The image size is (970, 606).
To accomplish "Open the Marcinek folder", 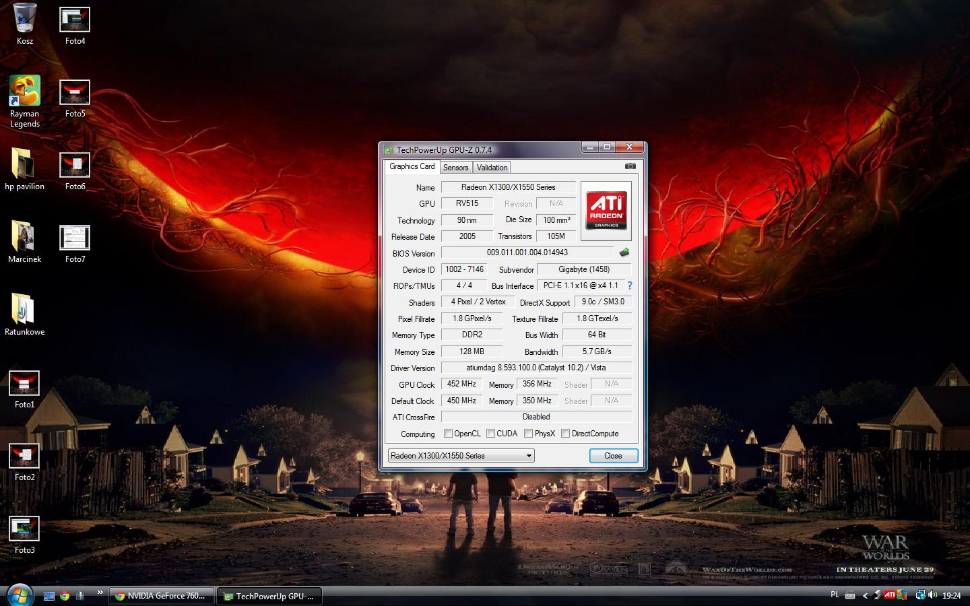I will [x=25, y=242].
